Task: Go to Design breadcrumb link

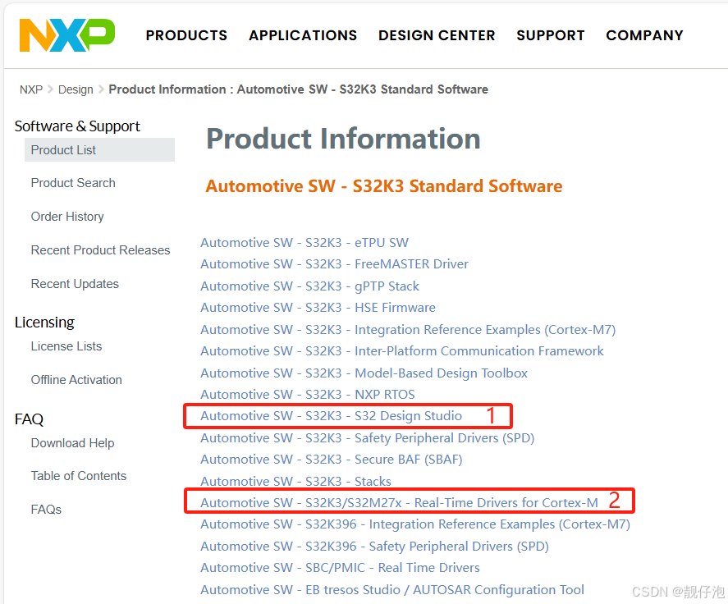Action: point(76,89)
